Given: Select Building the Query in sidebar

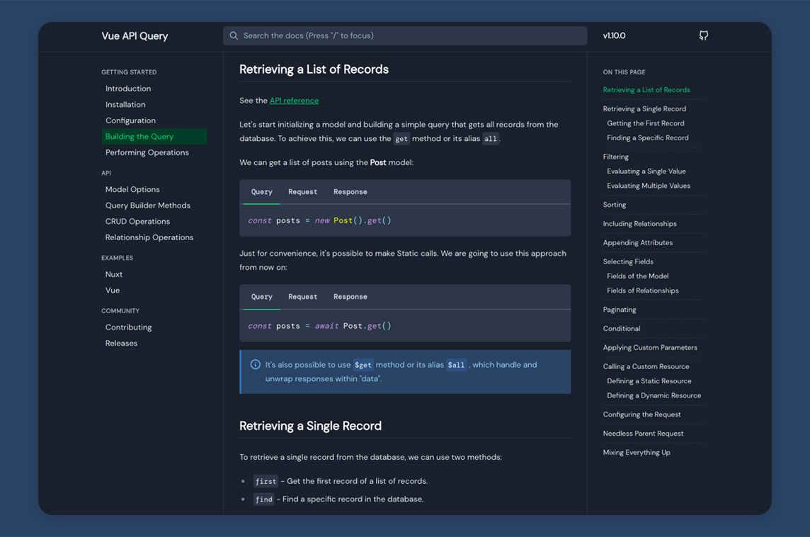Looking at the screenshot, I should coord(154,137).
